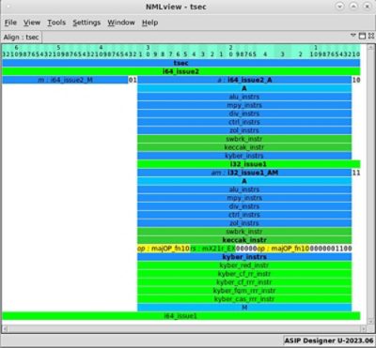Expand ctrl_instrs under i64_issue2_A
This screenshot has width=376, height=348.
coord(244,122)
